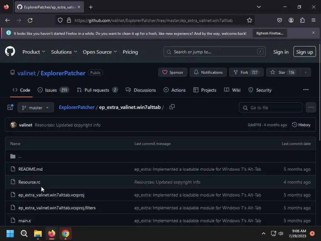Open Actions tab
Screen dimensions: 321x241
[x=175, y=90]
